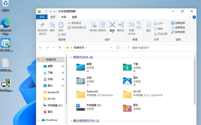Viewport: 201px width, 125px height.
Task: Open the recent locations dropdown arrow
Action: 54,47
